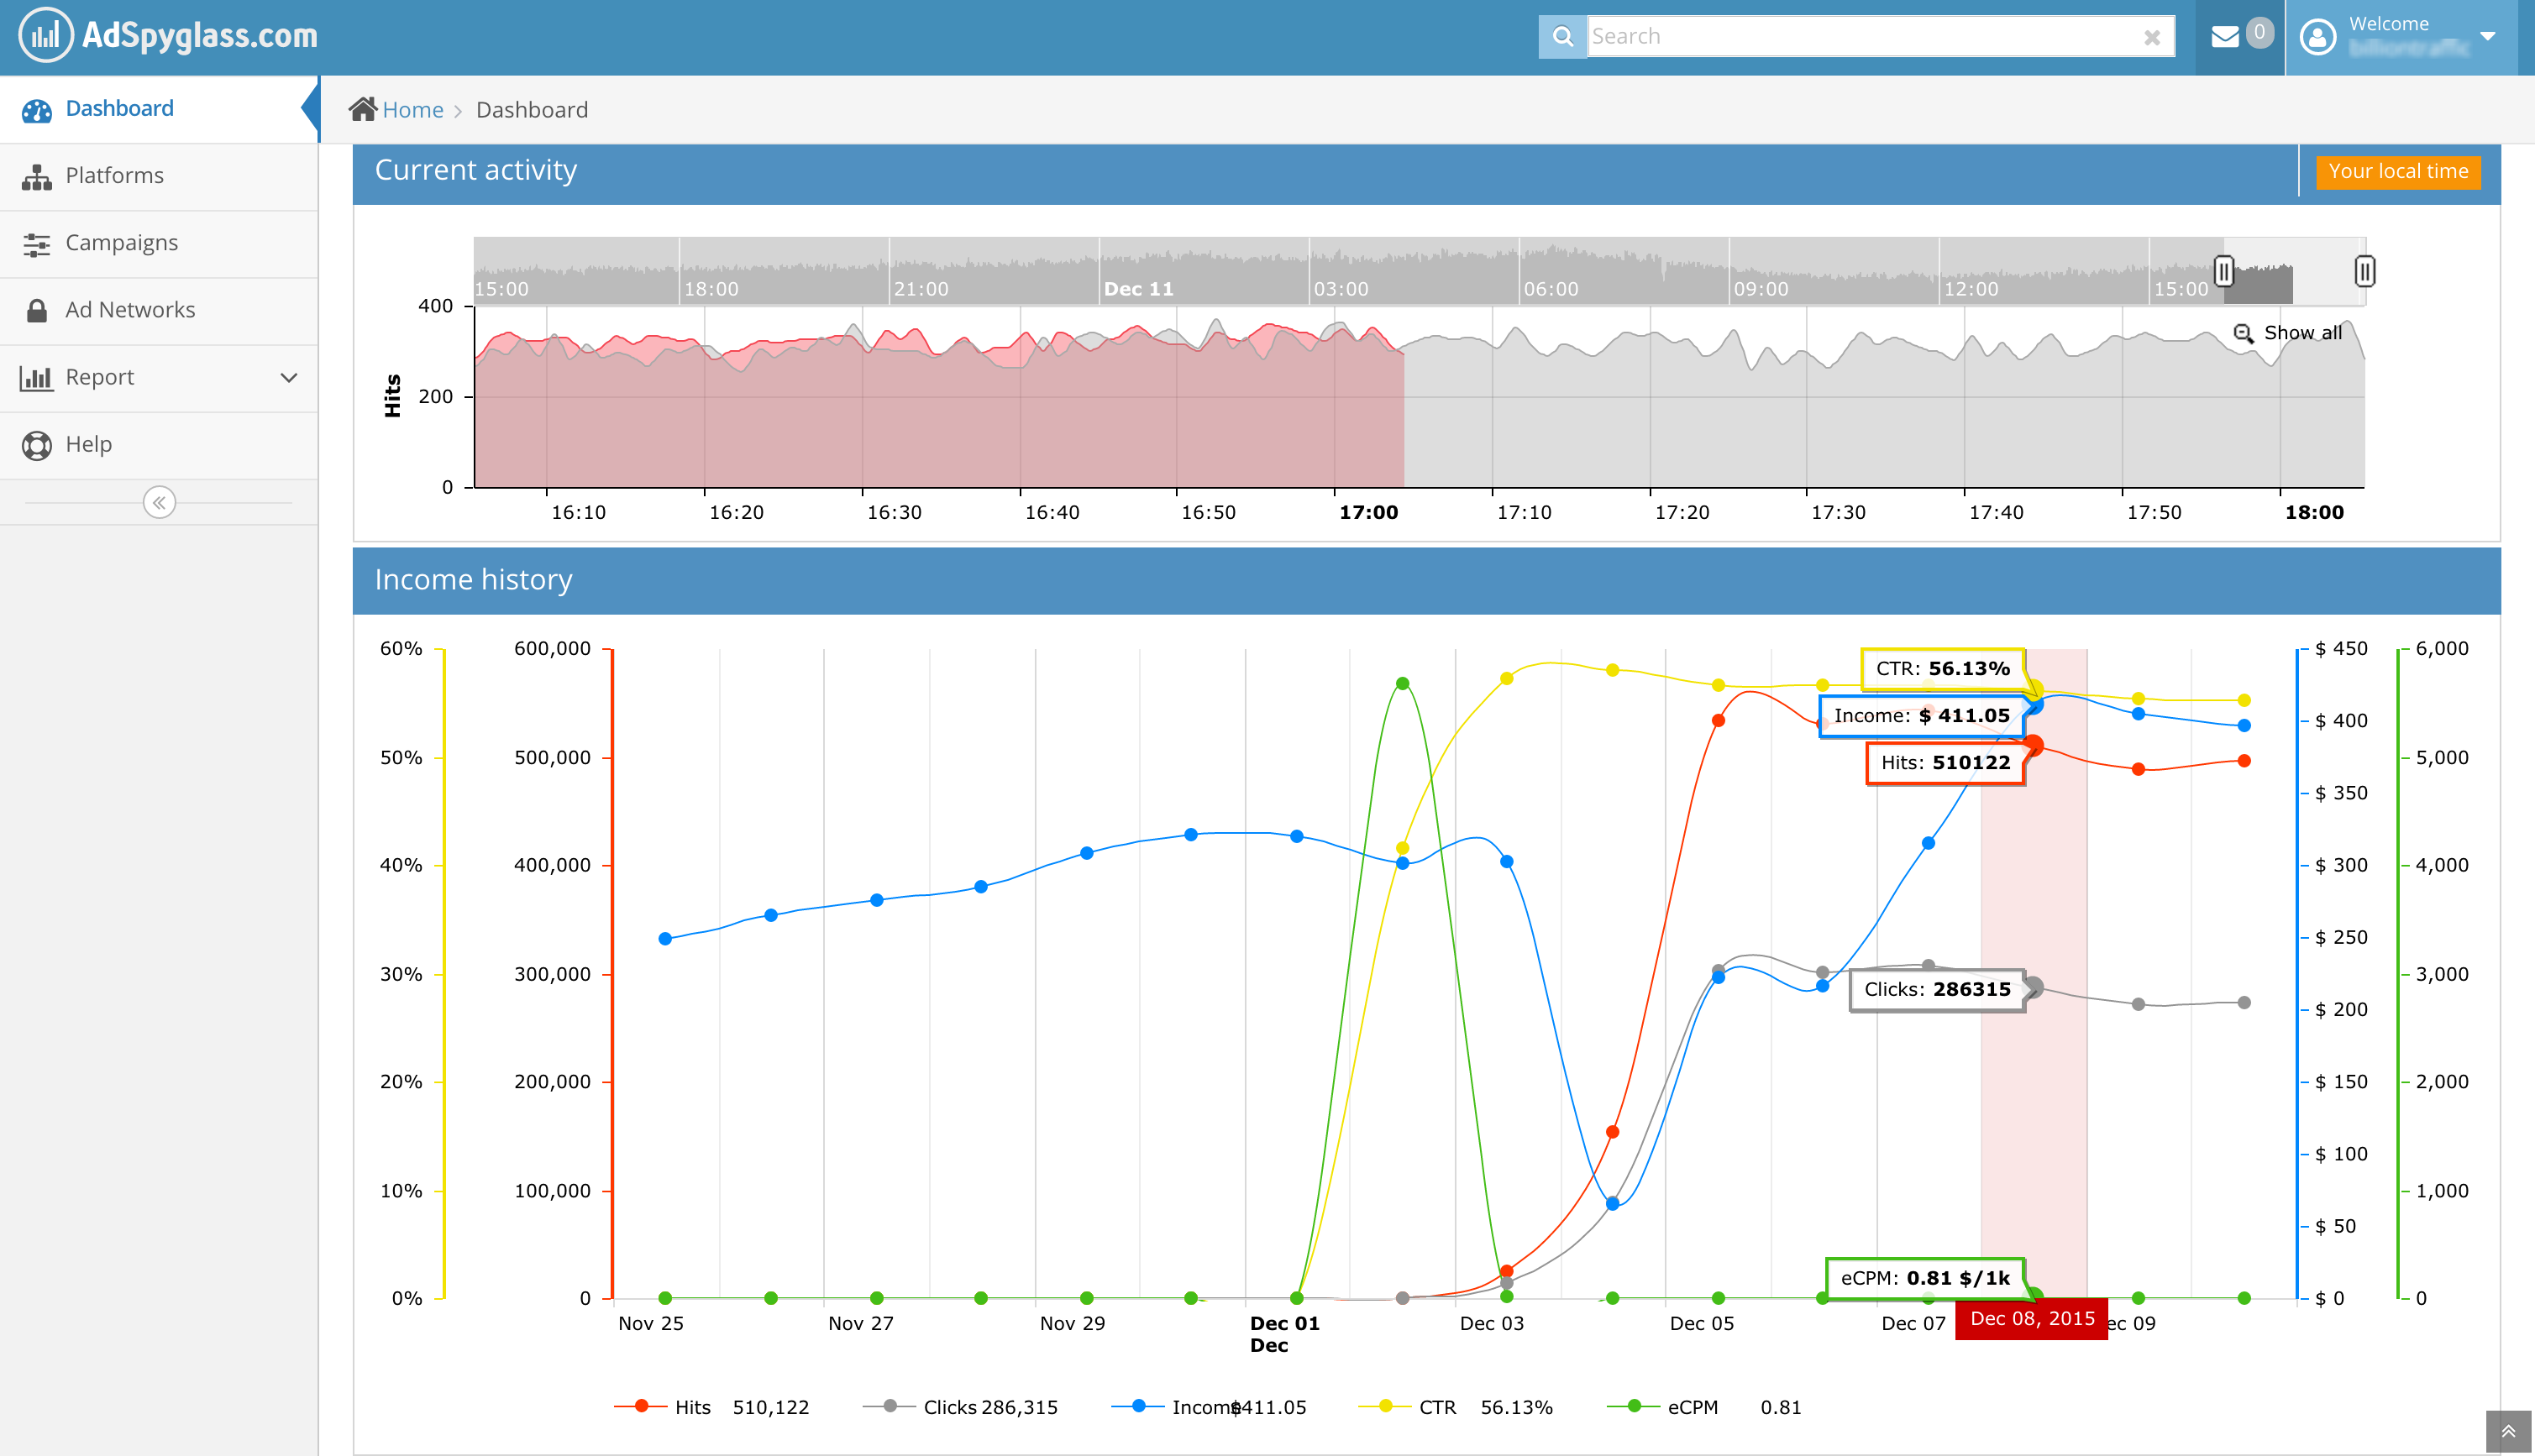Open the messages envelope icon
This screenshot has width=2535, height=1456.
click(x=2225, y=37)
